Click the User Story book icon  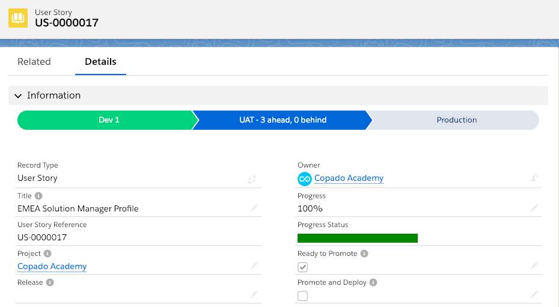point(18,18)
